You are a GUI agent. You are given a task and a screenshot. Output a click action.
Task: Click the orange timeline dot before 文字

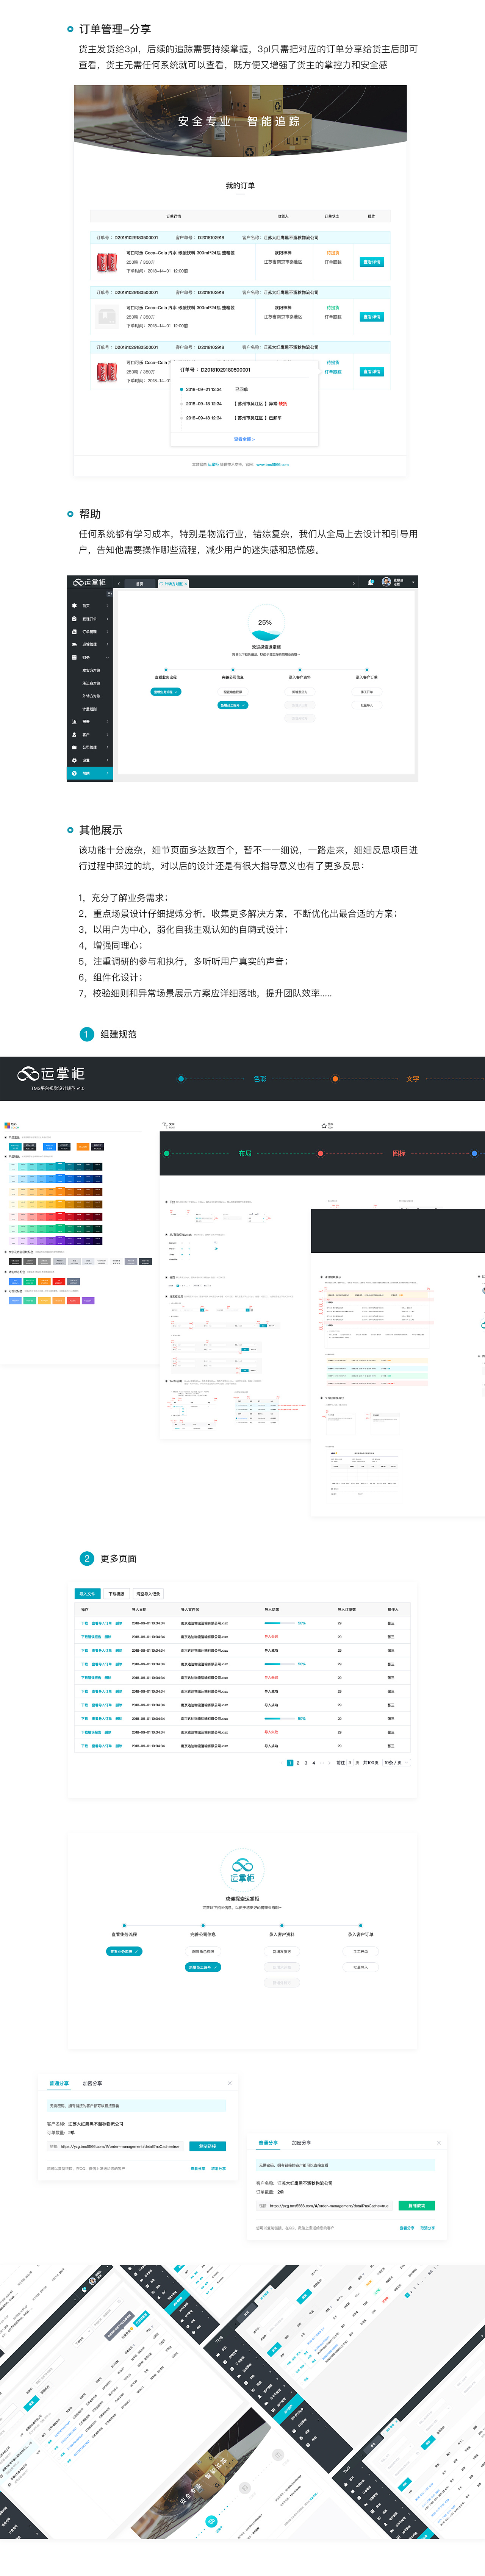point(335,1079)
